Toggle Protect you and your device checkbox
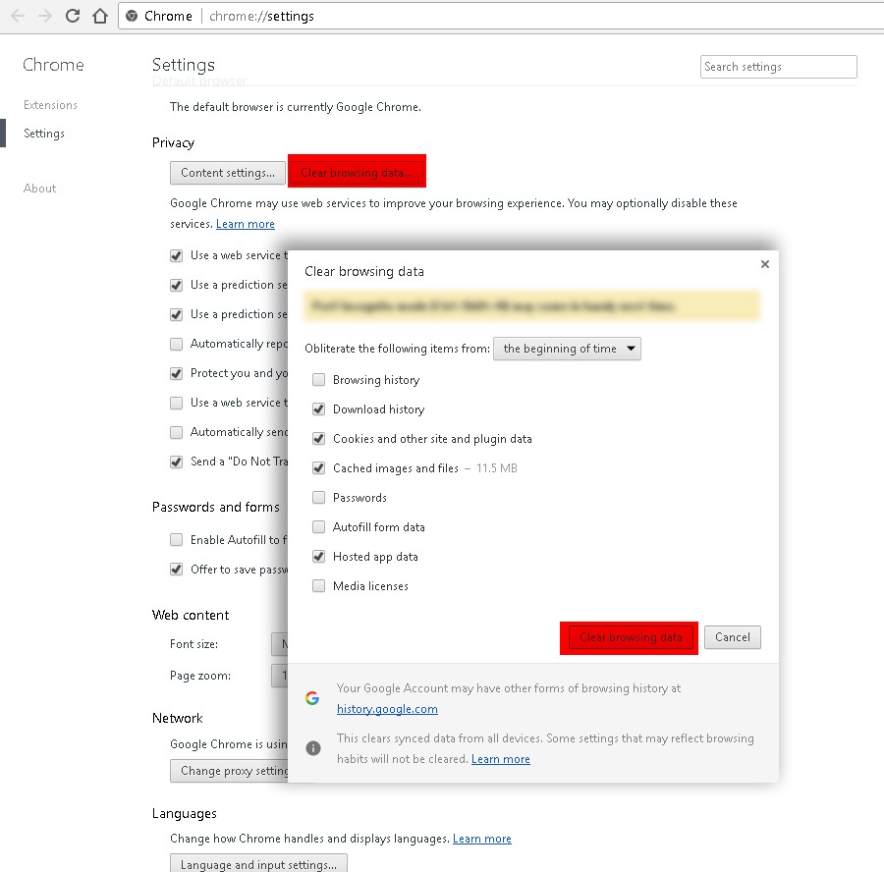Image resolution: width=884 pixels, height=872 pixels. 177,373
